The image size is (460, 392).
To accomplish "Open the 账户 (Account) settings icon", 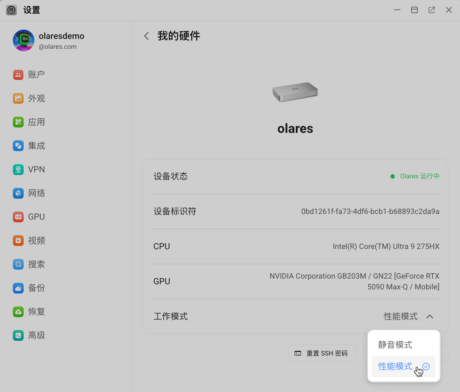I will [x=18, y=75].
